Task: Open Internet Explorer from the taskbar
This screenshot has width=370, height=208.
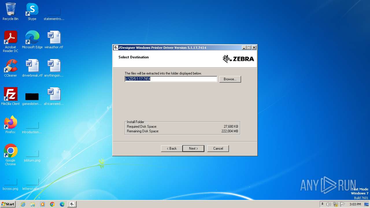Action: coord(23,204)
